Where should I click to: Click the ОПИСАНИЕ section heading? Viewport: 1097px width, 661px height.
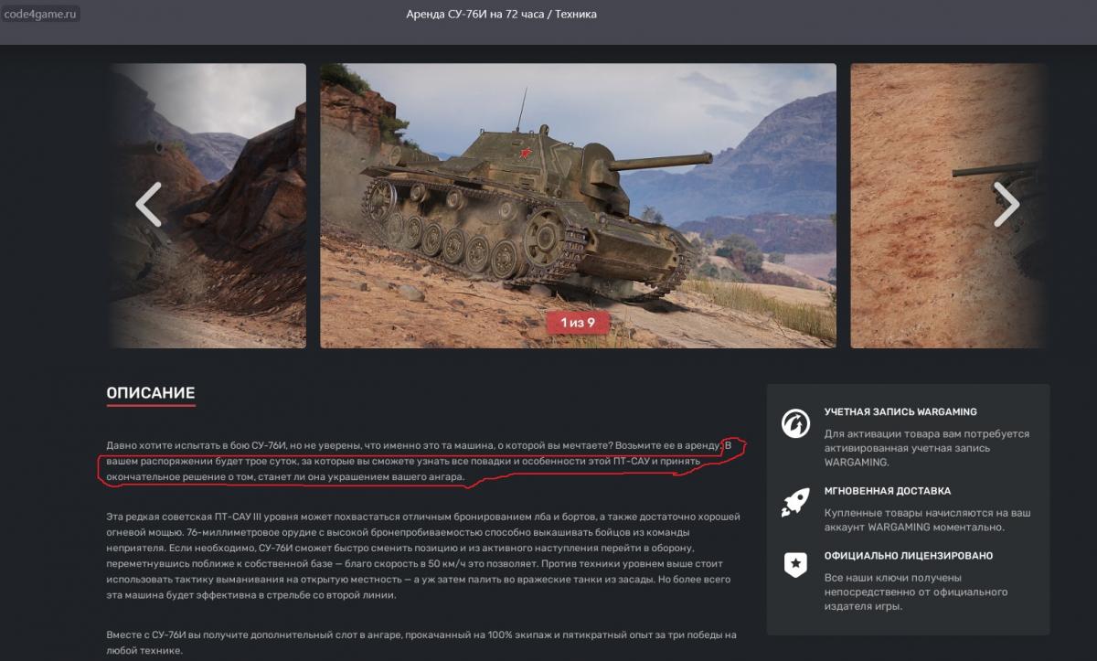tap(151, 393)
